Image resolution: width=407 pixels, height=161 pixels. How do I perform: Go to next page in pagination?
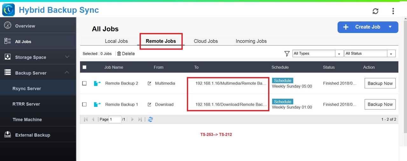pyautogui.click(x=133, y=119)
